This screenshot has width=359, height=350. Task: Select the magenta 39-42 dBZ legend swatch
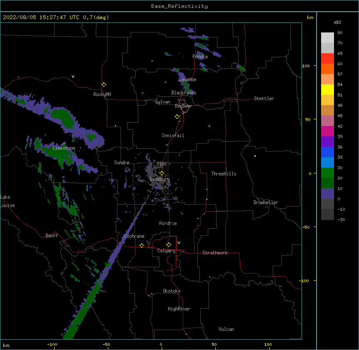pyautogui.click(x=327, y=131)
